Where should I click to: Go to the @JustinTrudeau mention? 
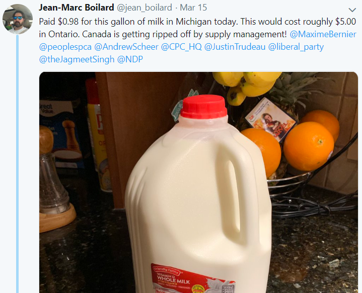coord(235,47)
